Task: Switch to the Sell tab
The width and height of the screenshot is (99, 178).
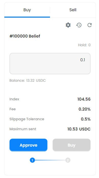Action: click(x=73, y=10)
